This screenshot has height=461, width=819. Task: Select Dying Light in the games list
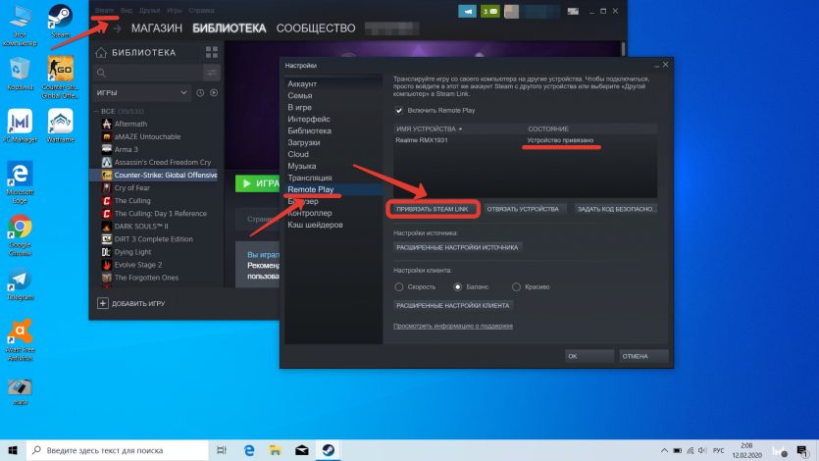pos(132,252)
